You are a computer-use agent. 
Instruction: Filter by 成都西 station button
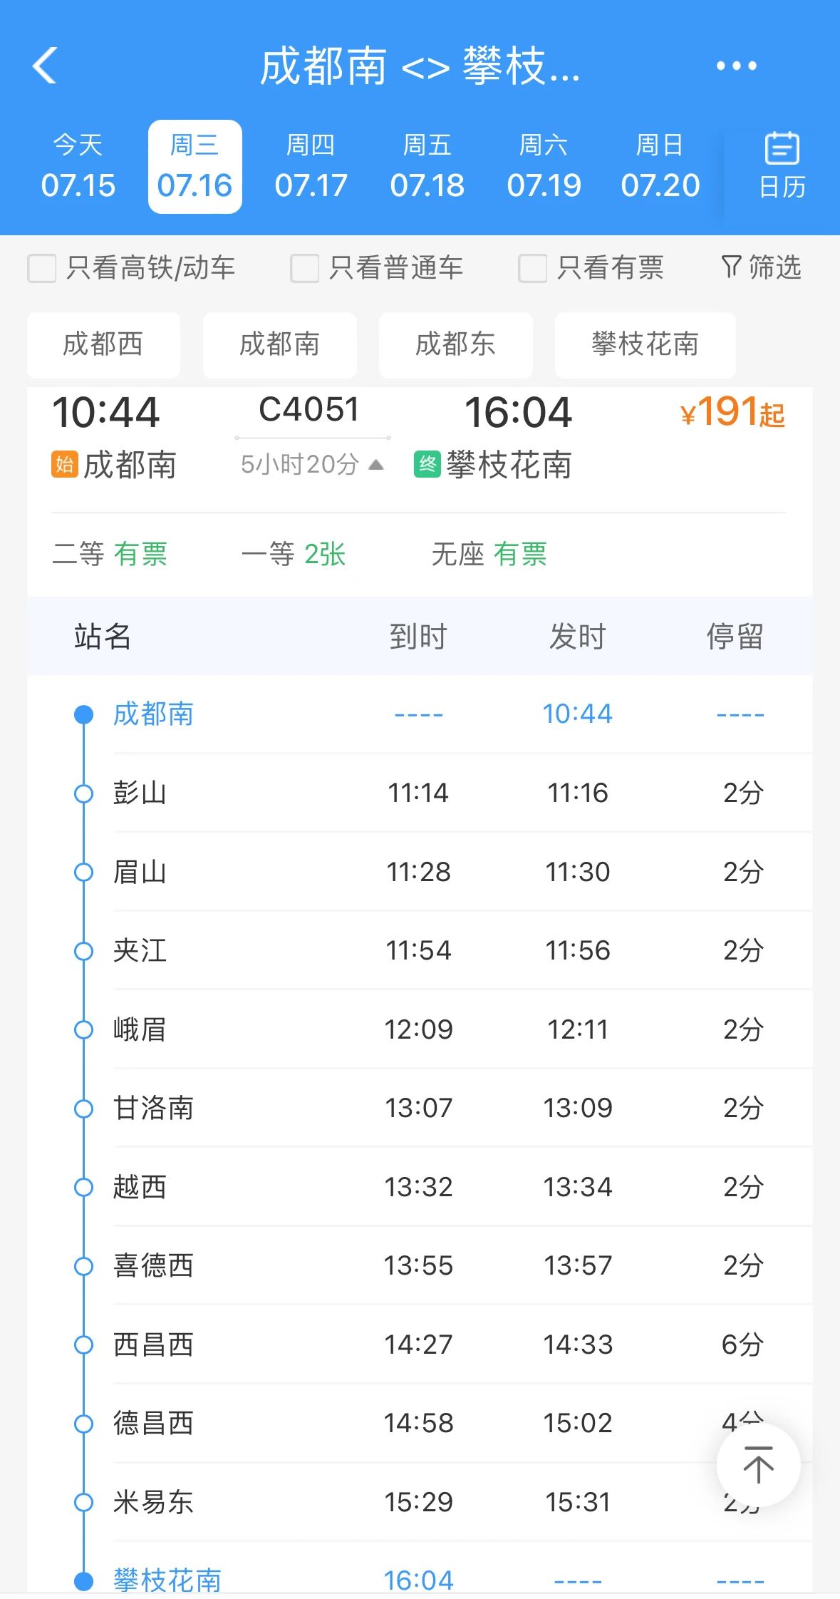click(103, 344)
